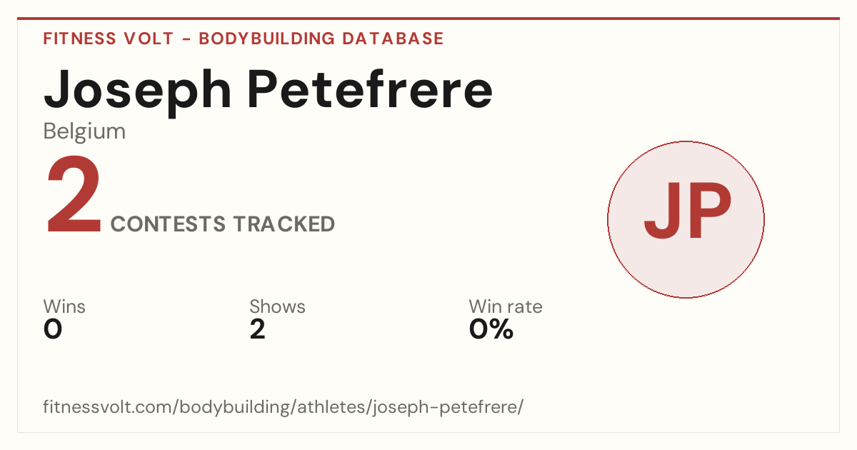Click Fitness Volt Bodybuilding Database header
The width and height of the screenshot is (857, 450).
tap(244, 39)
